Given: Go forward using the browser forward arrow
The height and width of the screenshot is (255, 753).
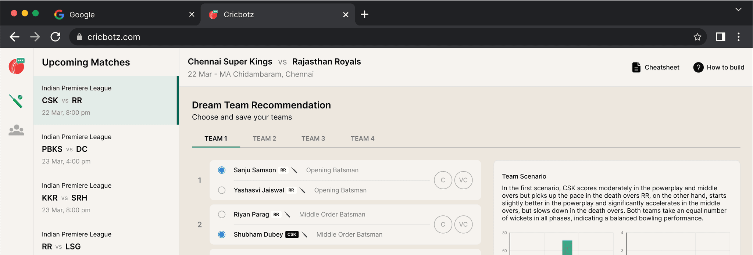Looking at the screenshot, I should click(35, 37).
